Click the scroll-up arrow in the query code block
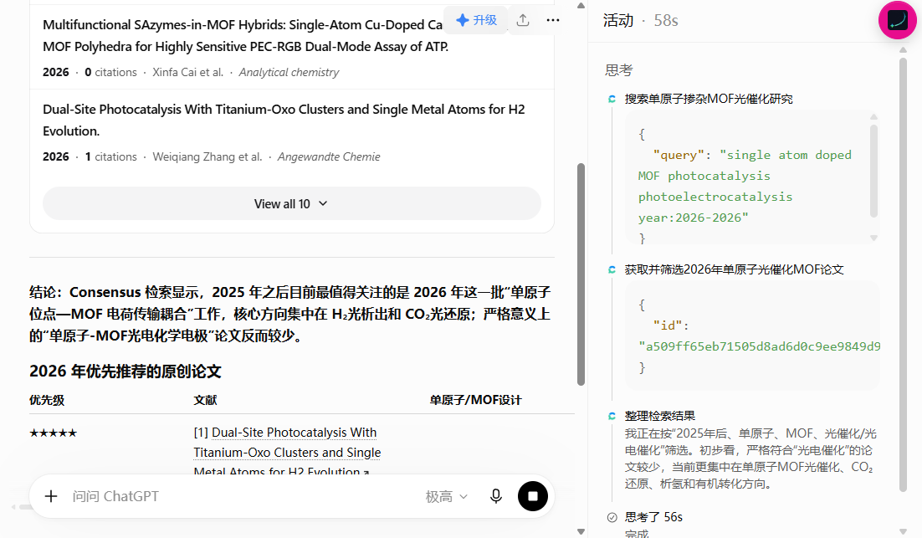Image resolution: width=922 pixels, height=538 pixels. [873, 117]
